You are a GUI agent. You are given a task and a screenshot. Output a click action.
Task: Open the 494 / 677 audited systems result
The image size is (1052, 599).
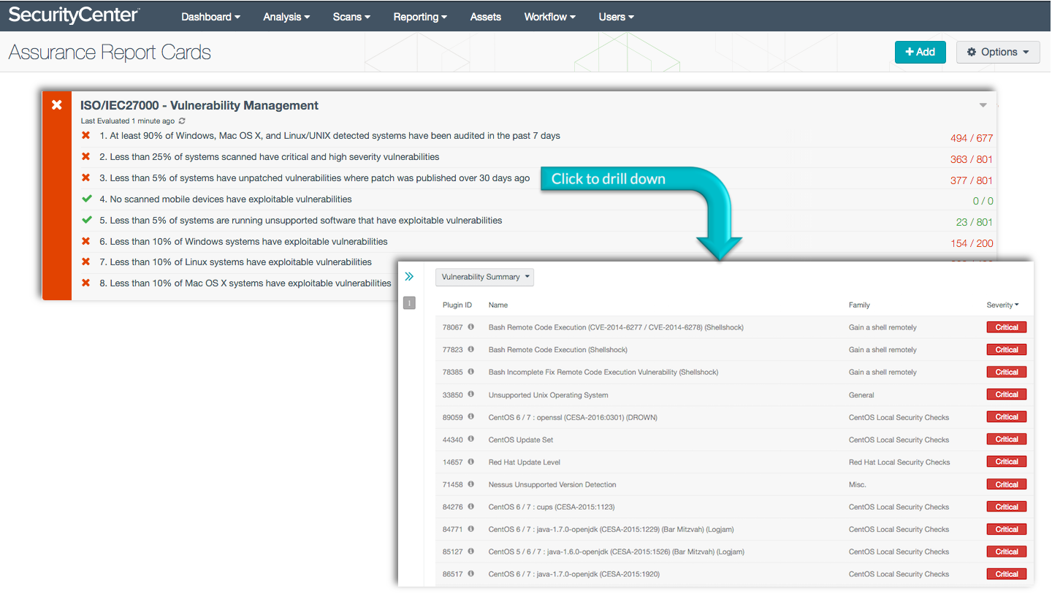click(972, 138)
